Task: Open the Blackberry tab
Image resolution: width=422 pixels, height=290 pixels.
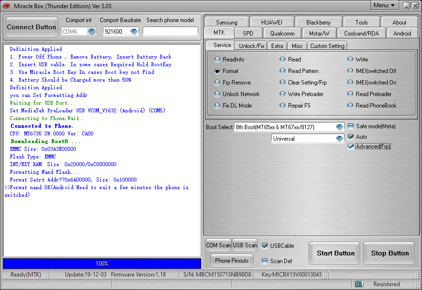Action: pos(318,23)
